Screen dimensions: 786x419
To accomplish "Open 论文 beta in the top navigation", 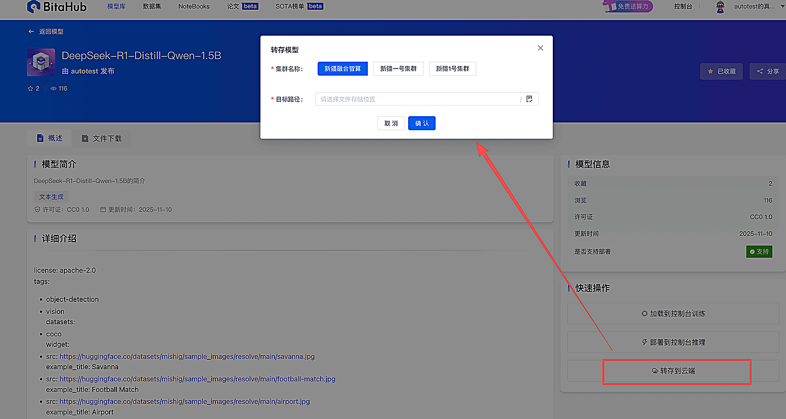I will coord(243,7).
